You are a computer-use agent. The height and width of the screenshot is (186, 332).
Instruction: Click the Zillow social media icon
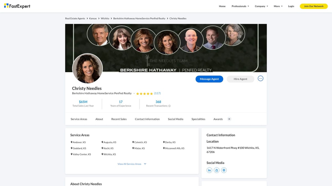click(x=217, y=170)
